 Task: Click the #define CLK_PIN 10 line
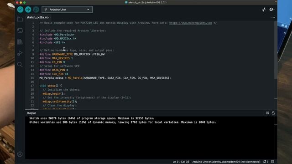pos(54,74)
